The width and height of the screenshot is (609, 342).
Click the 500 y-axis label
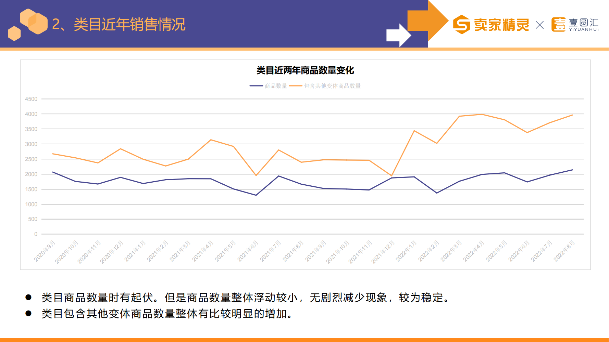click(33, 219)
